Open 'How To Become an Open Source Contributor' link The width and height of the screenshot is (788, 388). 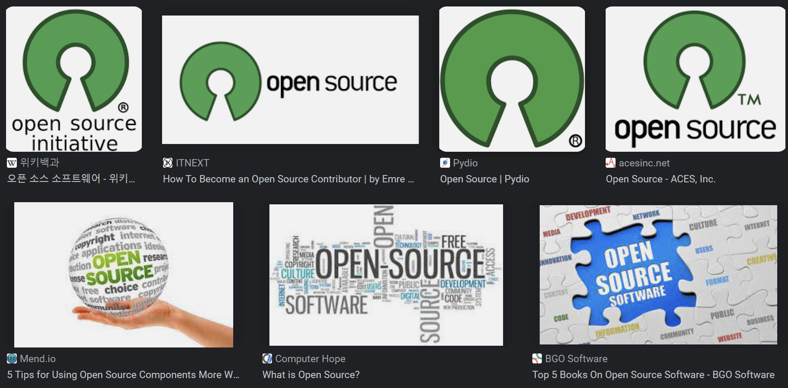[x=288, y=179]
